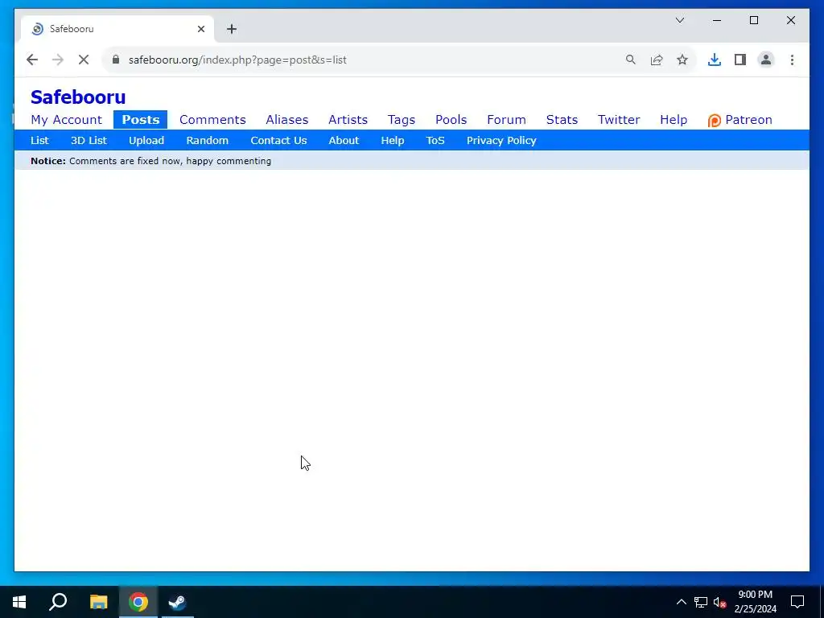824x618 pixels.
Task: Open the Tags page
Action: click(402, 120)
